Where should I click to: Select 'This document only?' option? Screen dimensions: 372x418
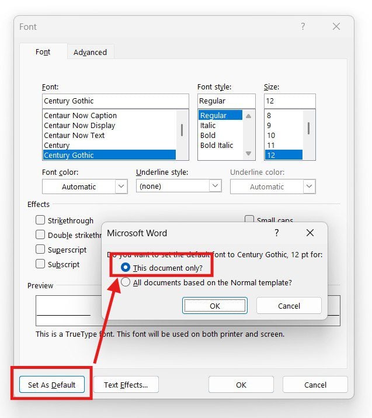[x=162, y=268]
